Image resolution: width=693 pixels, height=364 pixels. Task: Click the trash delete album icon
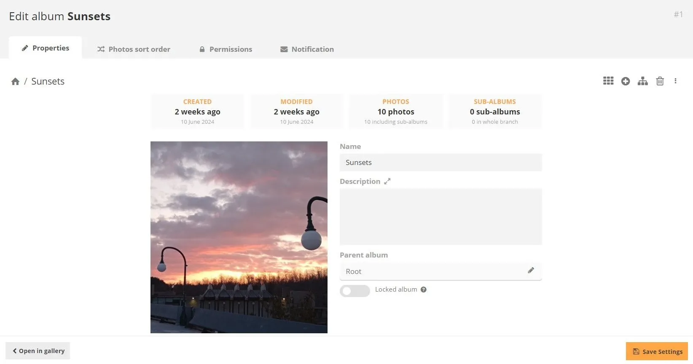tap(660, 81)
